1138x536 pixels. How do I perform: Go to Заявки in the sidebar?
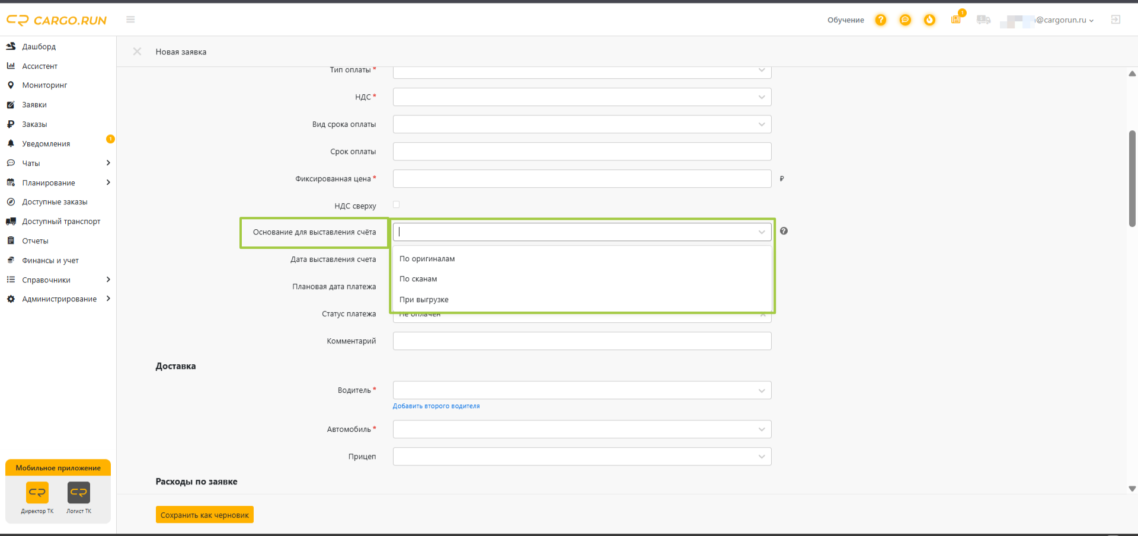[34, 105]
